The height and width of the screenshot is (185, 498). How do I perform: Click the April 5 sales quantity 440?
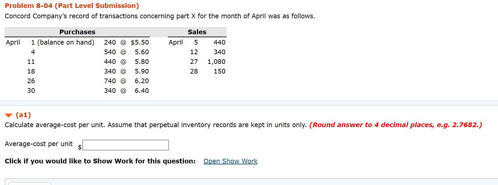tap(219, 42)
